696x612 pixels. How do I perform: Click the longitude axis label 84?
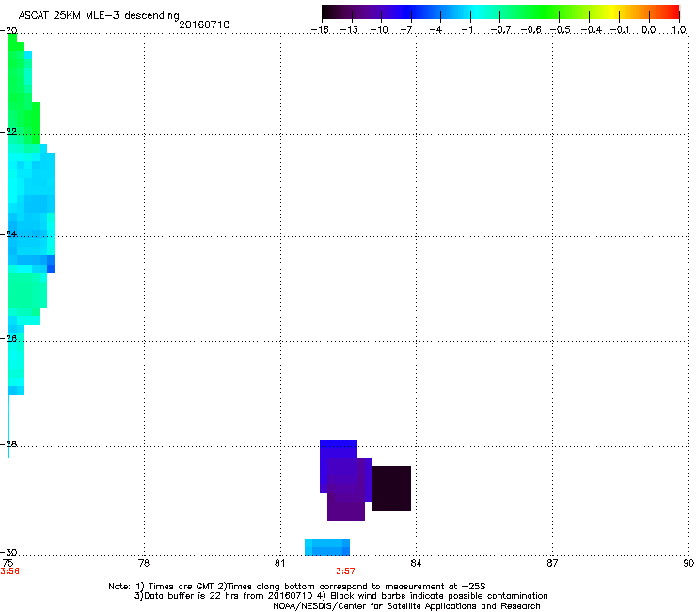(416, 564)
